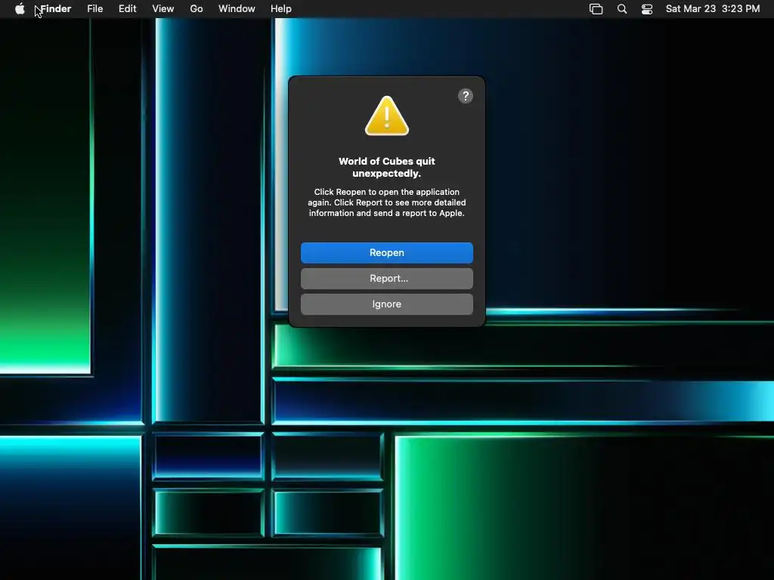Click the Ignore button
The image size is (774, 580).
(387, 304)
